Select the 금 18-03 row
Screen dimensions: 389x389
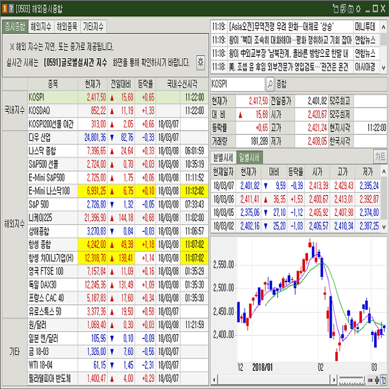pos(118,352)
